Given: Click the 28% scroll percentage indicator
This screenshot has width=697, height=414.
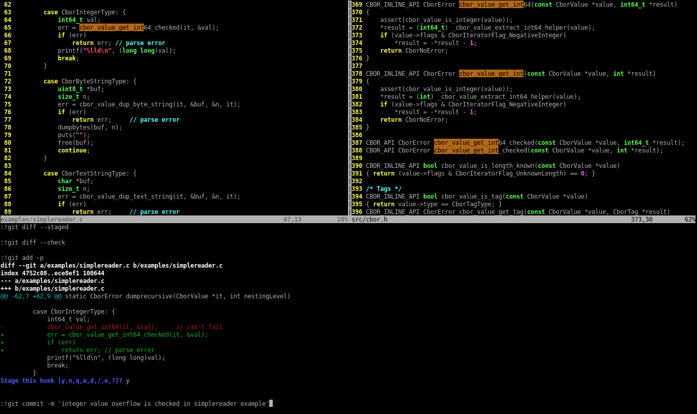Looking at the screenshot, I should 342,220.
